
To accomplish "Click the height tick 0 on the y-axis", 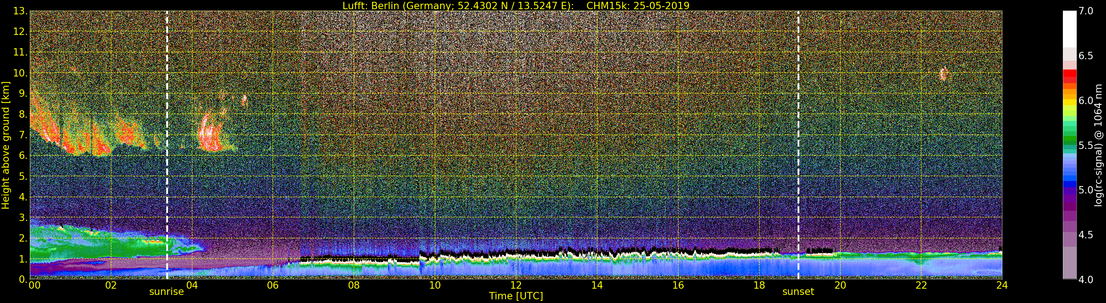I will 23,279.
